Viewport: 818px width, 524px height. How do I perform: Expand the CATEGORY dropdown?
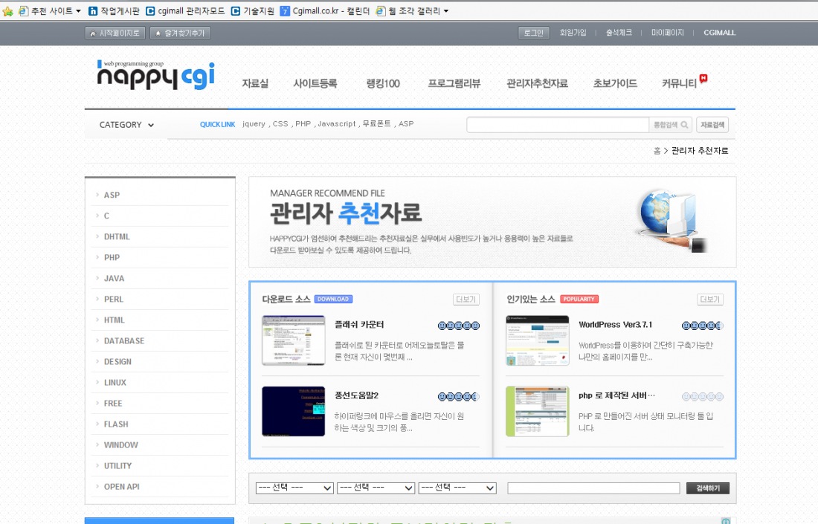tap(126, 125)
